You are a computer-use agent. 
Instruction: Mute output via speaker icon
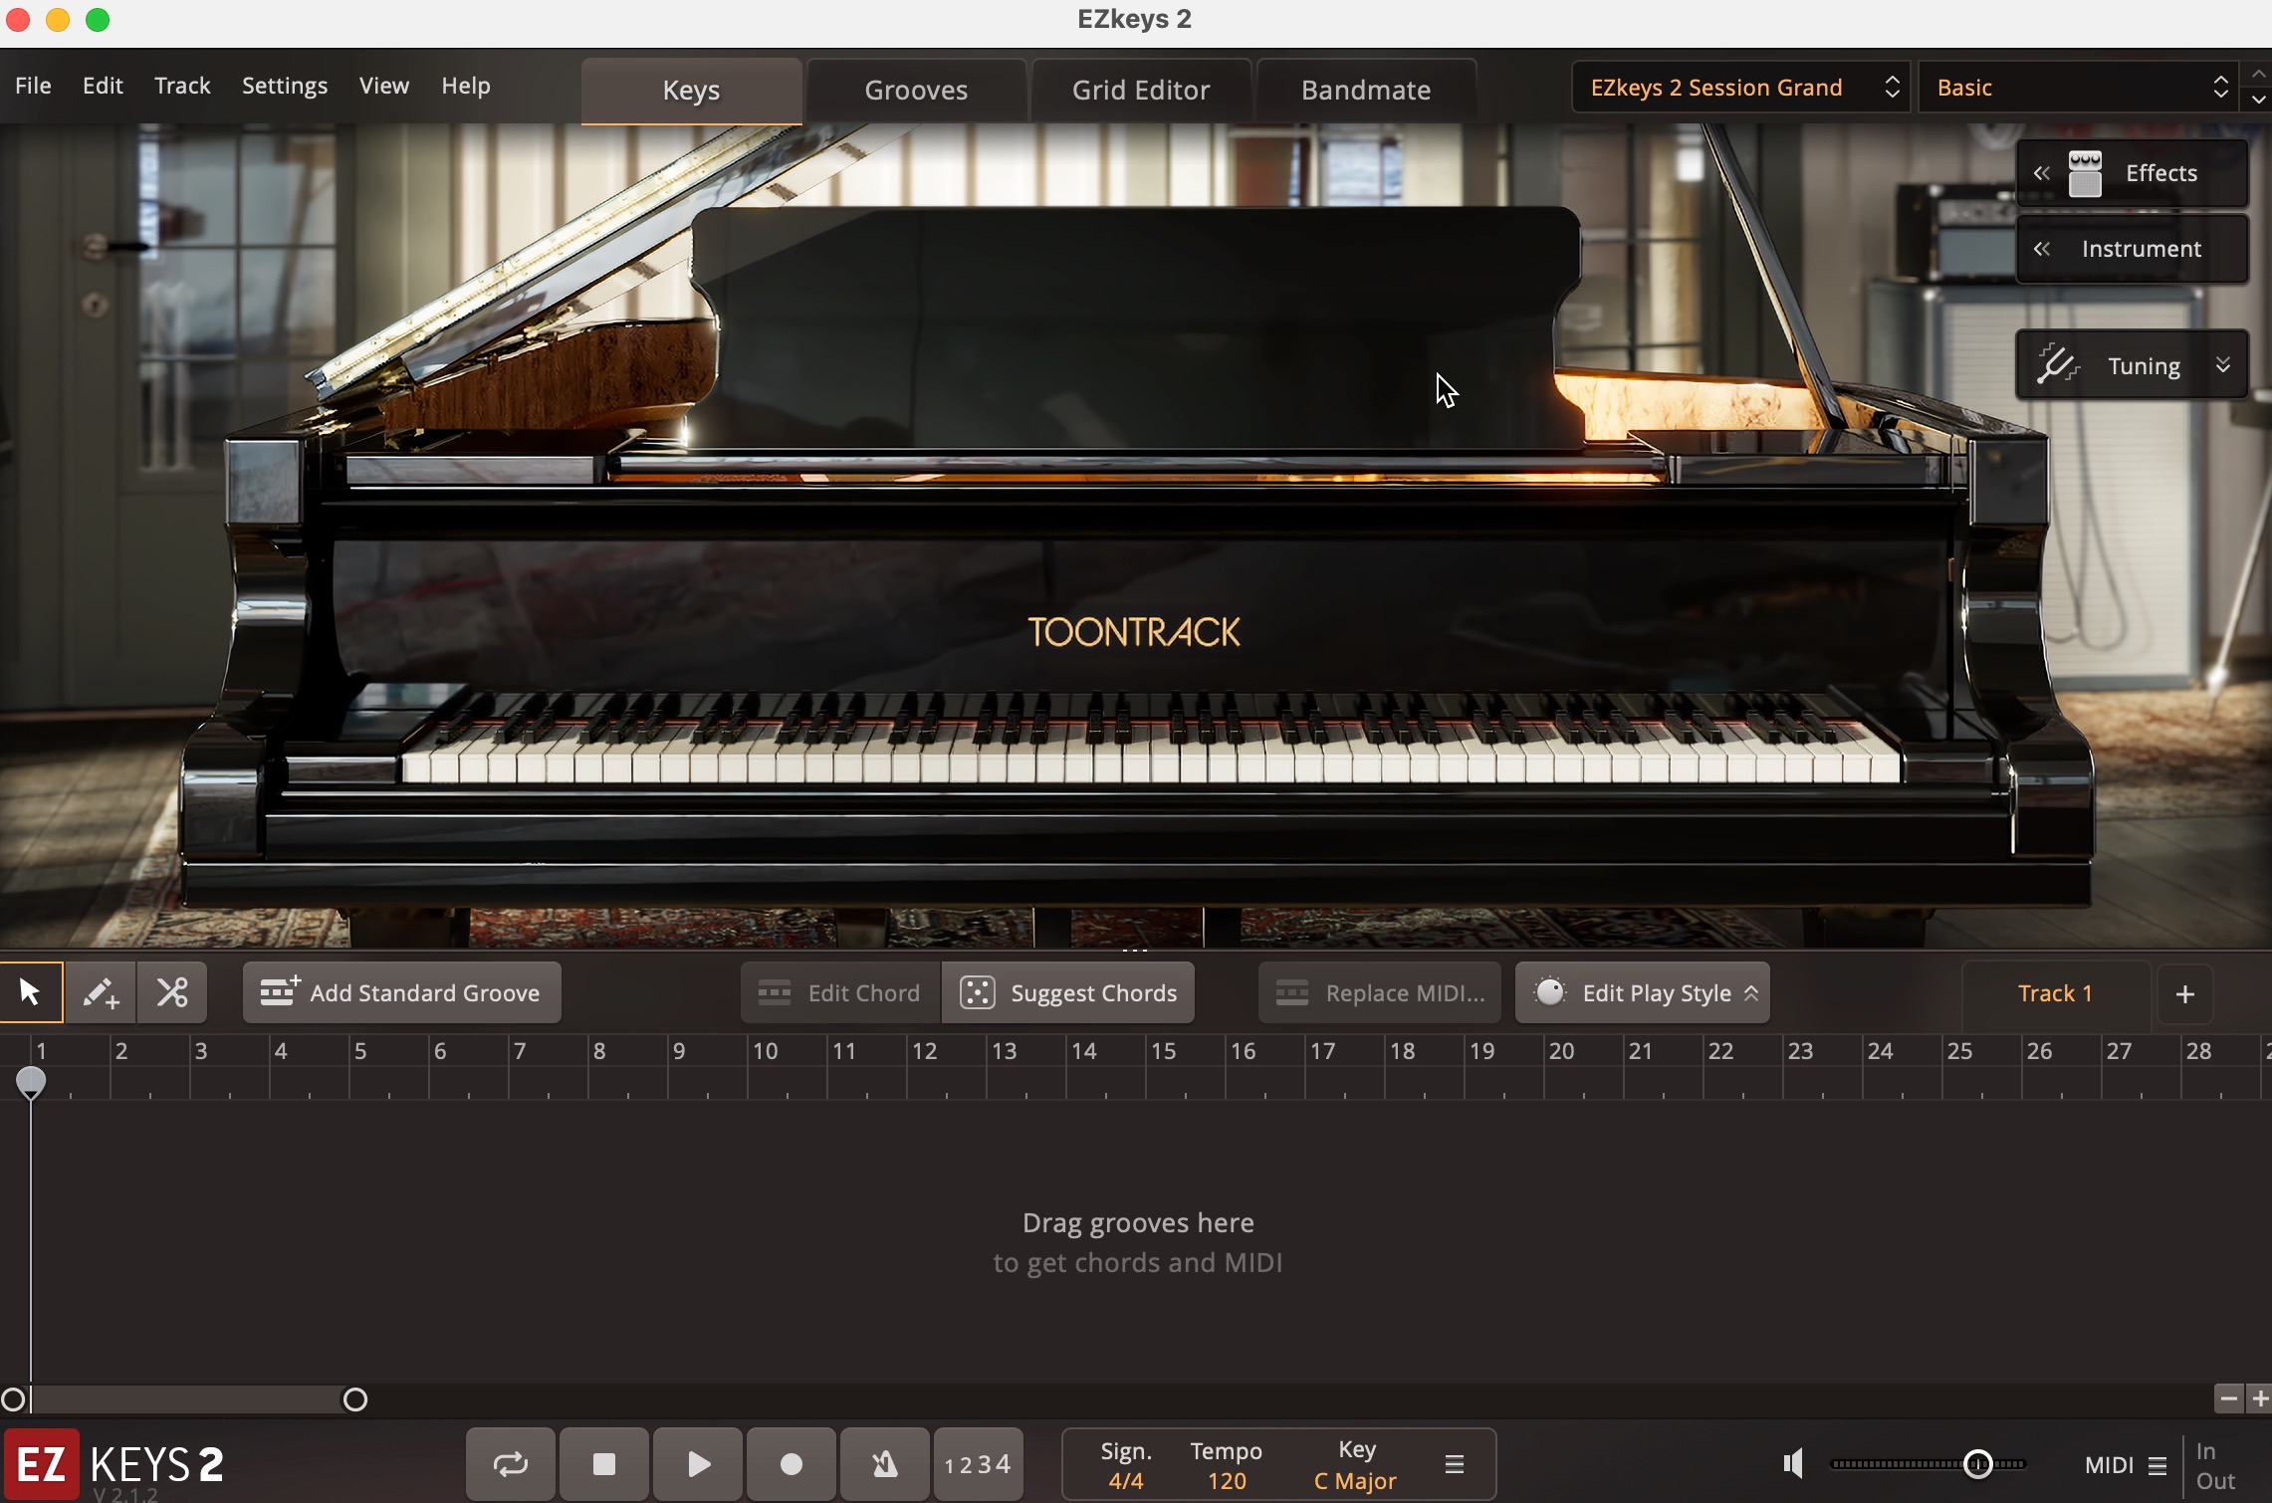click(1793, 1464)
